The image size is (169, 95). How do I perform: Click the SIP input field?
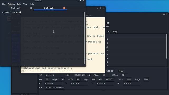[x=54, y=75]
